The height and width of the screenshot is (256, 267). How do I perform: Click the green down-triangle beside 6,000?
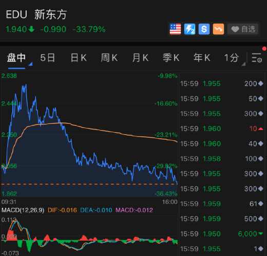pyautogui.click(x=261, y=233)
